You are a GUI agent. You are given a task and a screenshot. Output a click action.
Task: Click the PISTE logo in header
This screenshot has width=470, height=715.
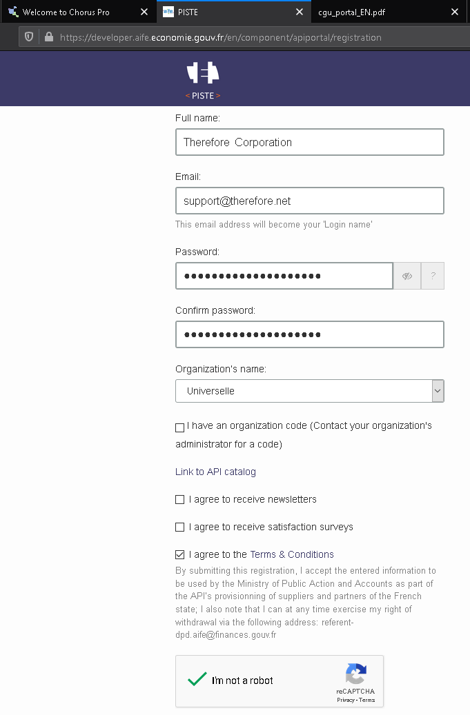203,80
